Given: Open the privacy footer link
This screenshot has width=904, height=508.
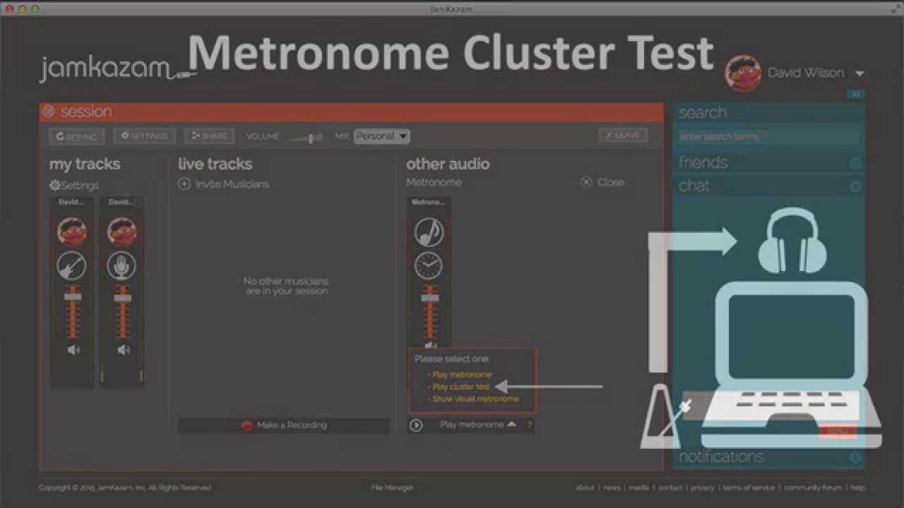Looking at the screenshot, I should pos(703,488).
